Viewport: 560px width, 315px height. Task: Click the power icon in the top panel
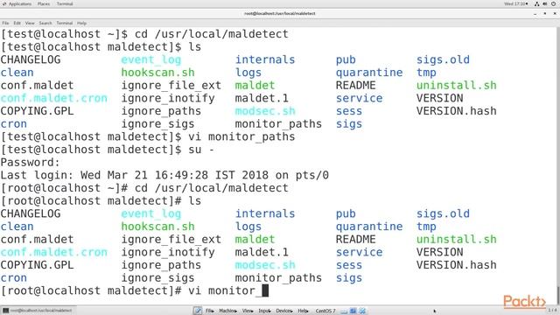click(554, 3)
